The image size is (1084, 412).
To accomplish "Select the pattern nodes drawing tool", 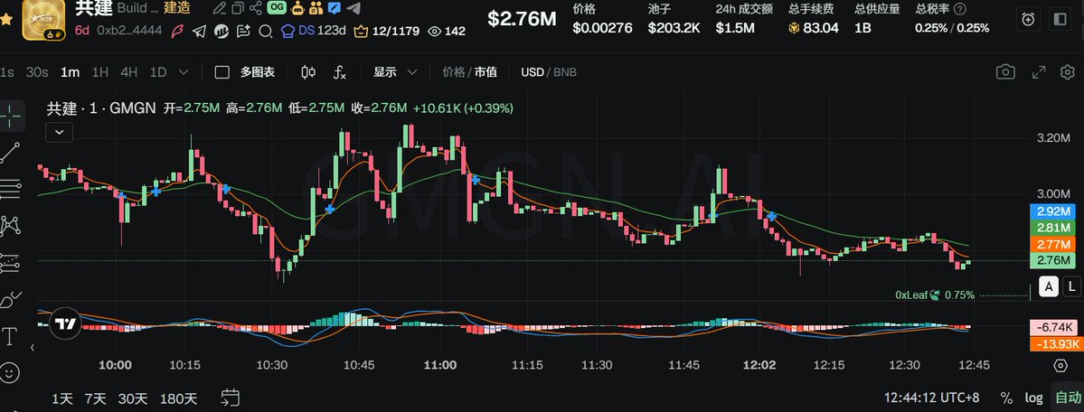I will 10,225.
